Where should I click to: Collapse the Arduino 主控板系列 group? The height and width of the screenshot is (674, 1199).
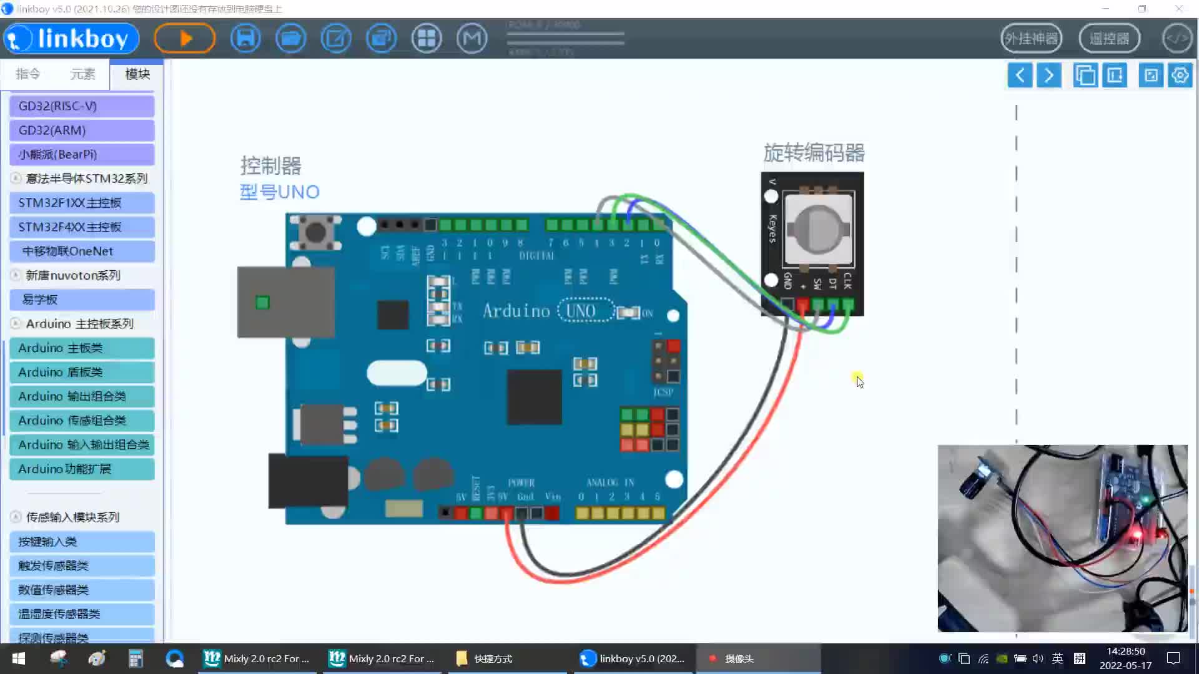(16, 324)
